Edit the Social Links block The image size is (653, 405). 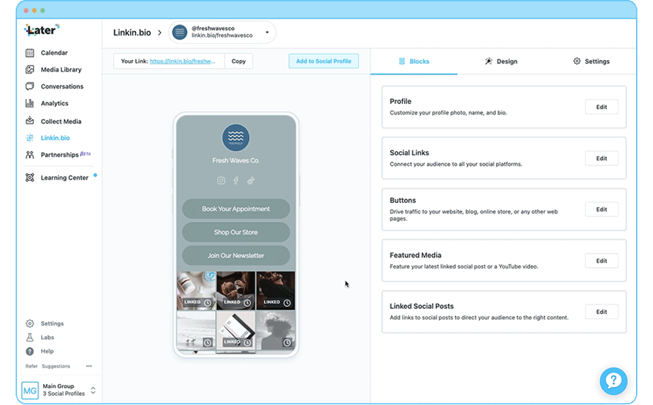pyautogui.click(x=601, y=158)
